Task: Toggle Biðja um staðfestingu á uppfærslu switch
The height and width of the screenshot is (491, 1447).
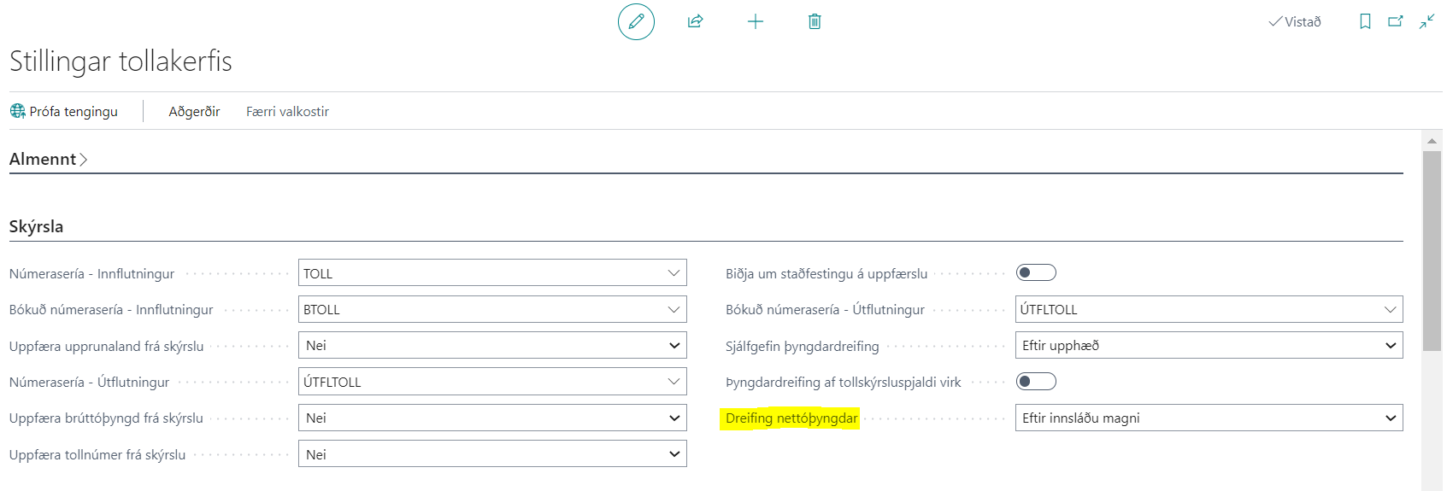Action: click(x=1036, y=273)
